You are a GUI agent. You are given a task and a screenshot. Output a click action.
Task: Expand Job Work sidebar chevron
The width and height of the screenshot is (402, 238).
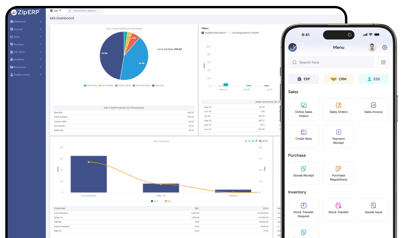point(40,52)
